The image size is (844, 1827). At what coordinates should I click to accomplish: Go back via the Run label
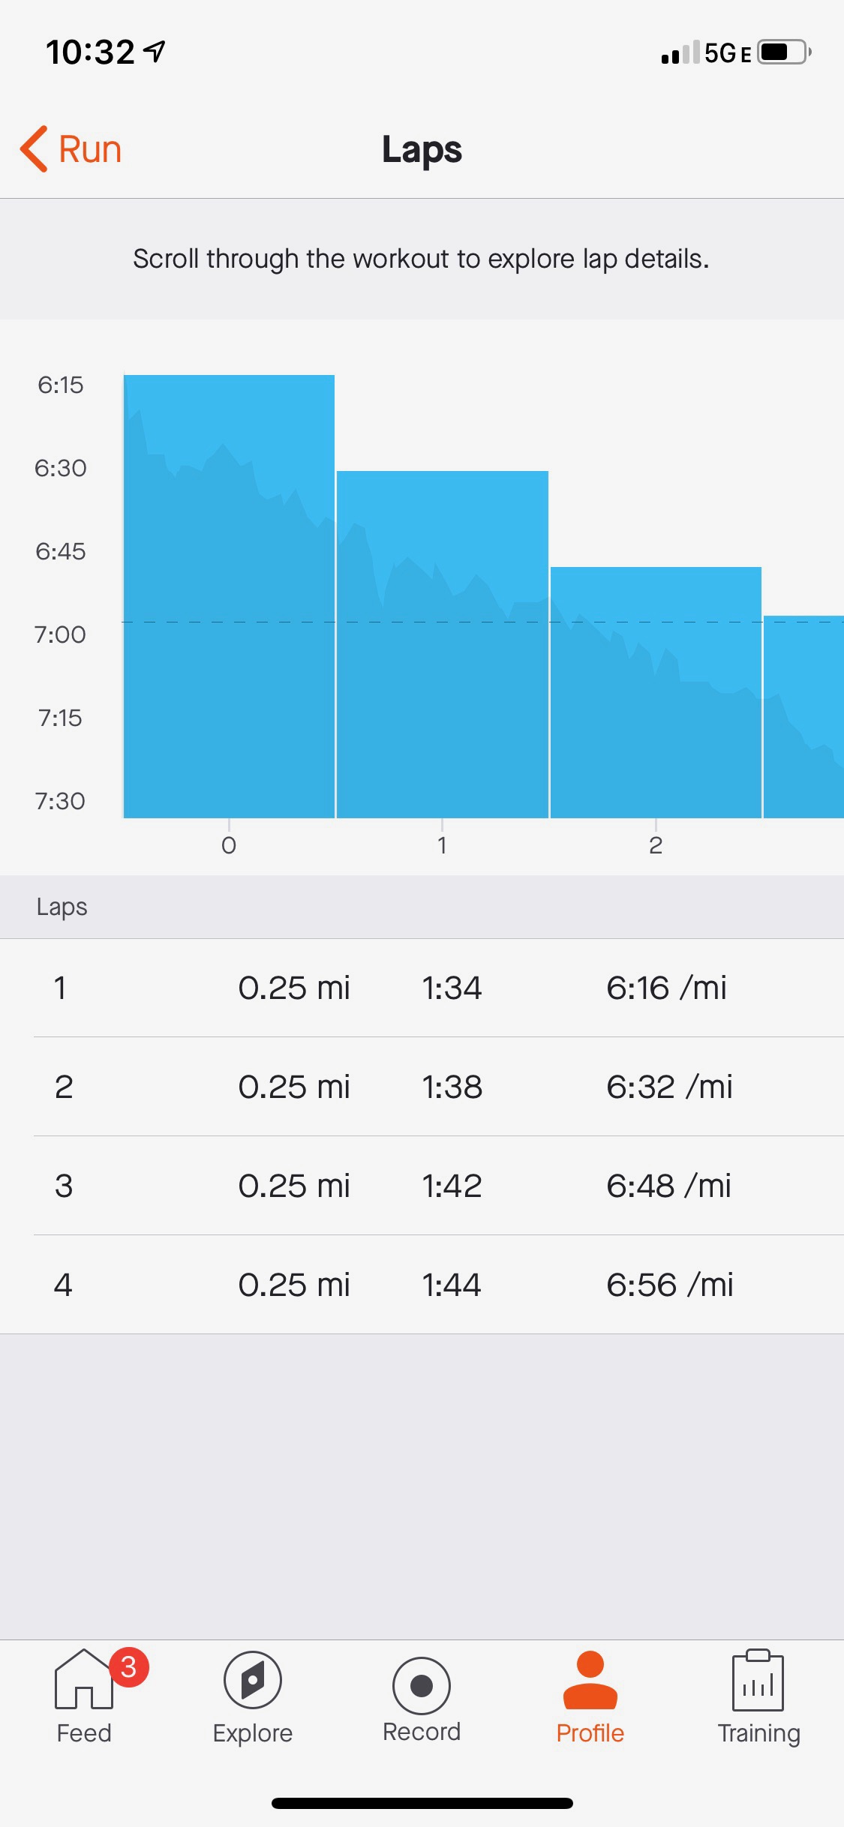[x=90, y=148]
